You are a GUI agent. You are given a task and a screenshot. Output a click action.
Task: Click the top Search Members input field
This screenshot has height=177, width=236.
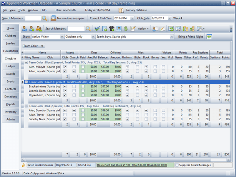33,18
